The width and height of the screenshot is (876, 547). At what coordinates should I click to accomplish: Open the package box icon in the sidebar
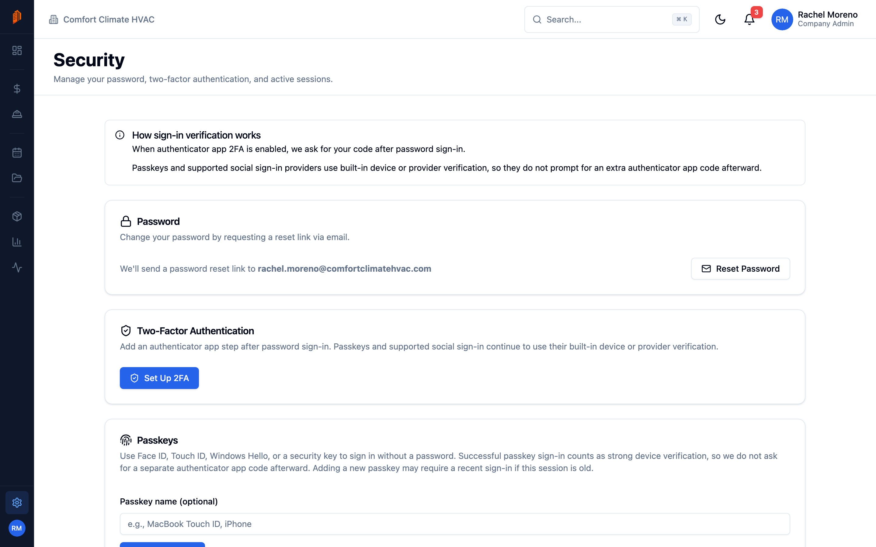tap(17, 216)
